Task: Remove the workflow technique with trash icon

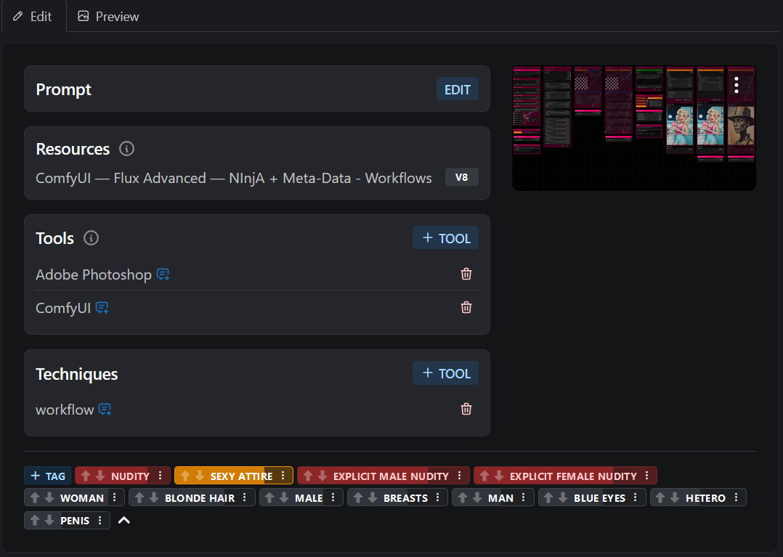Action: coord(466,410)
